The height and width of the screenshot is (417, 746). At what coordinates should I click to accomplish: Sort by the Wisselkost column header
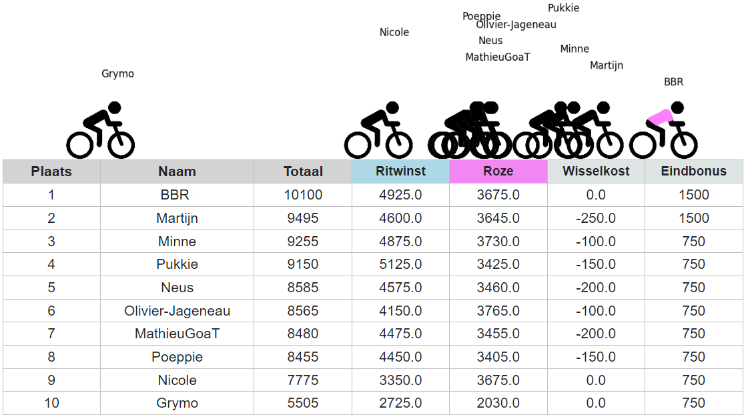pos(596,171)
